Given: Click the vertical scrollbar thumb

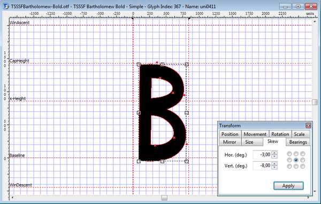Looking at the screenshot, I should (x=315, y=102).
